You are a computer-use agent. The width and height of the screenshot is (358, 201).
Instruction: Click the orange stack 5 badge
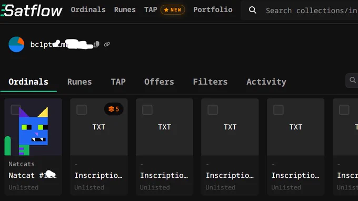[114, 109]
